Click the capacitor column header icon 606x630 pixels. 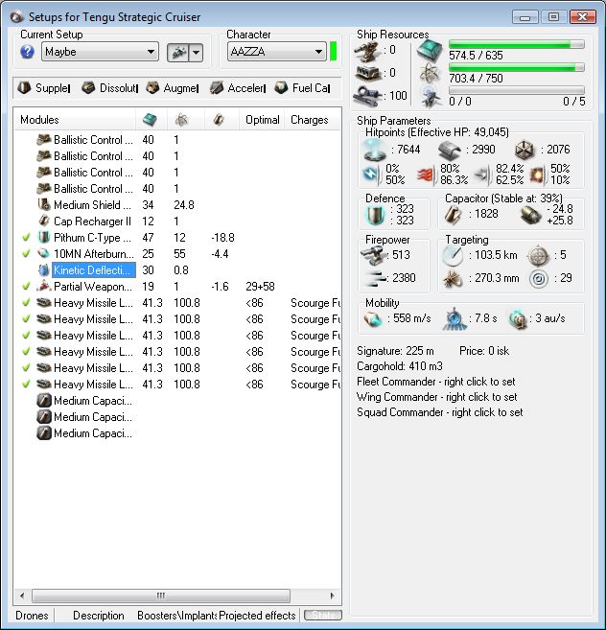click(x=219, y=119)
